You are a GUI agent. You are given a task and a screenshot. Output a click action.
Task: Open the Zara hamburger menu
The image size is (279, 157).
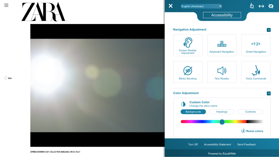point(6,5)
